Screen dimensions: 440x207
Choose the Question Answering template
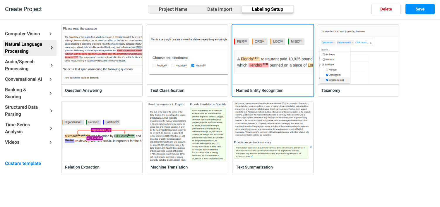point(102,60)
